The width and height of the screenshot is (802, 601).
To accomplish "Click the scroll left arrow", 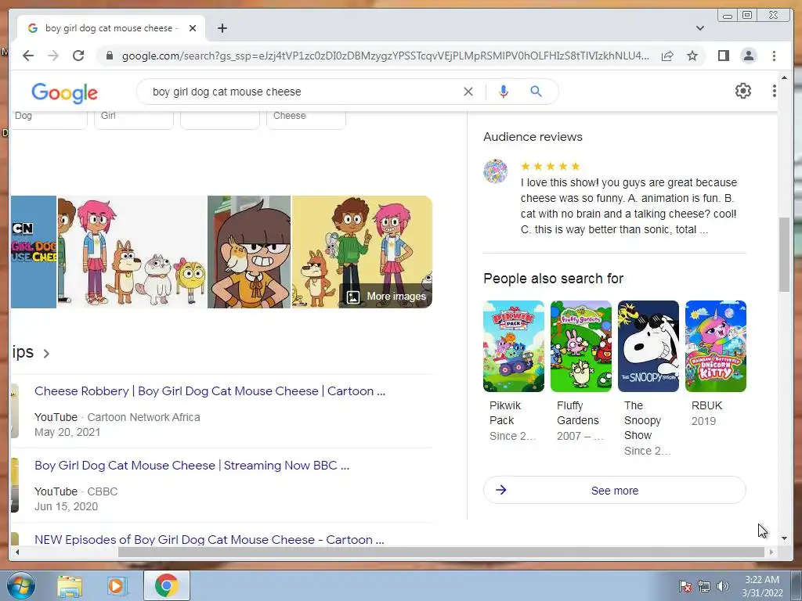I will (x=17, y=552).
